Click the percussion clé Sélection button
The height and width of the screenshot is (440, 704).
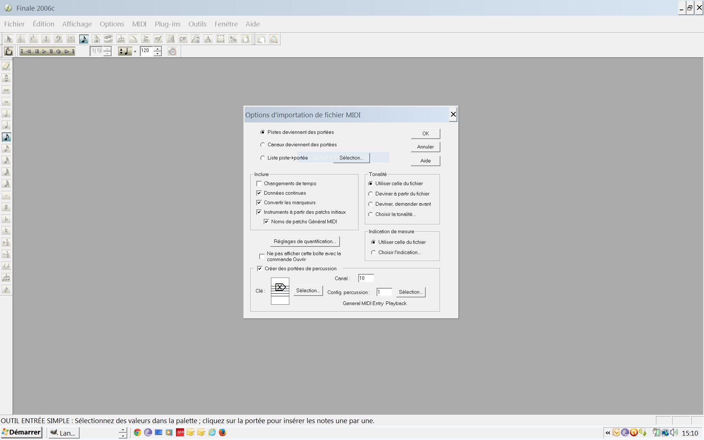click(308, 290)
